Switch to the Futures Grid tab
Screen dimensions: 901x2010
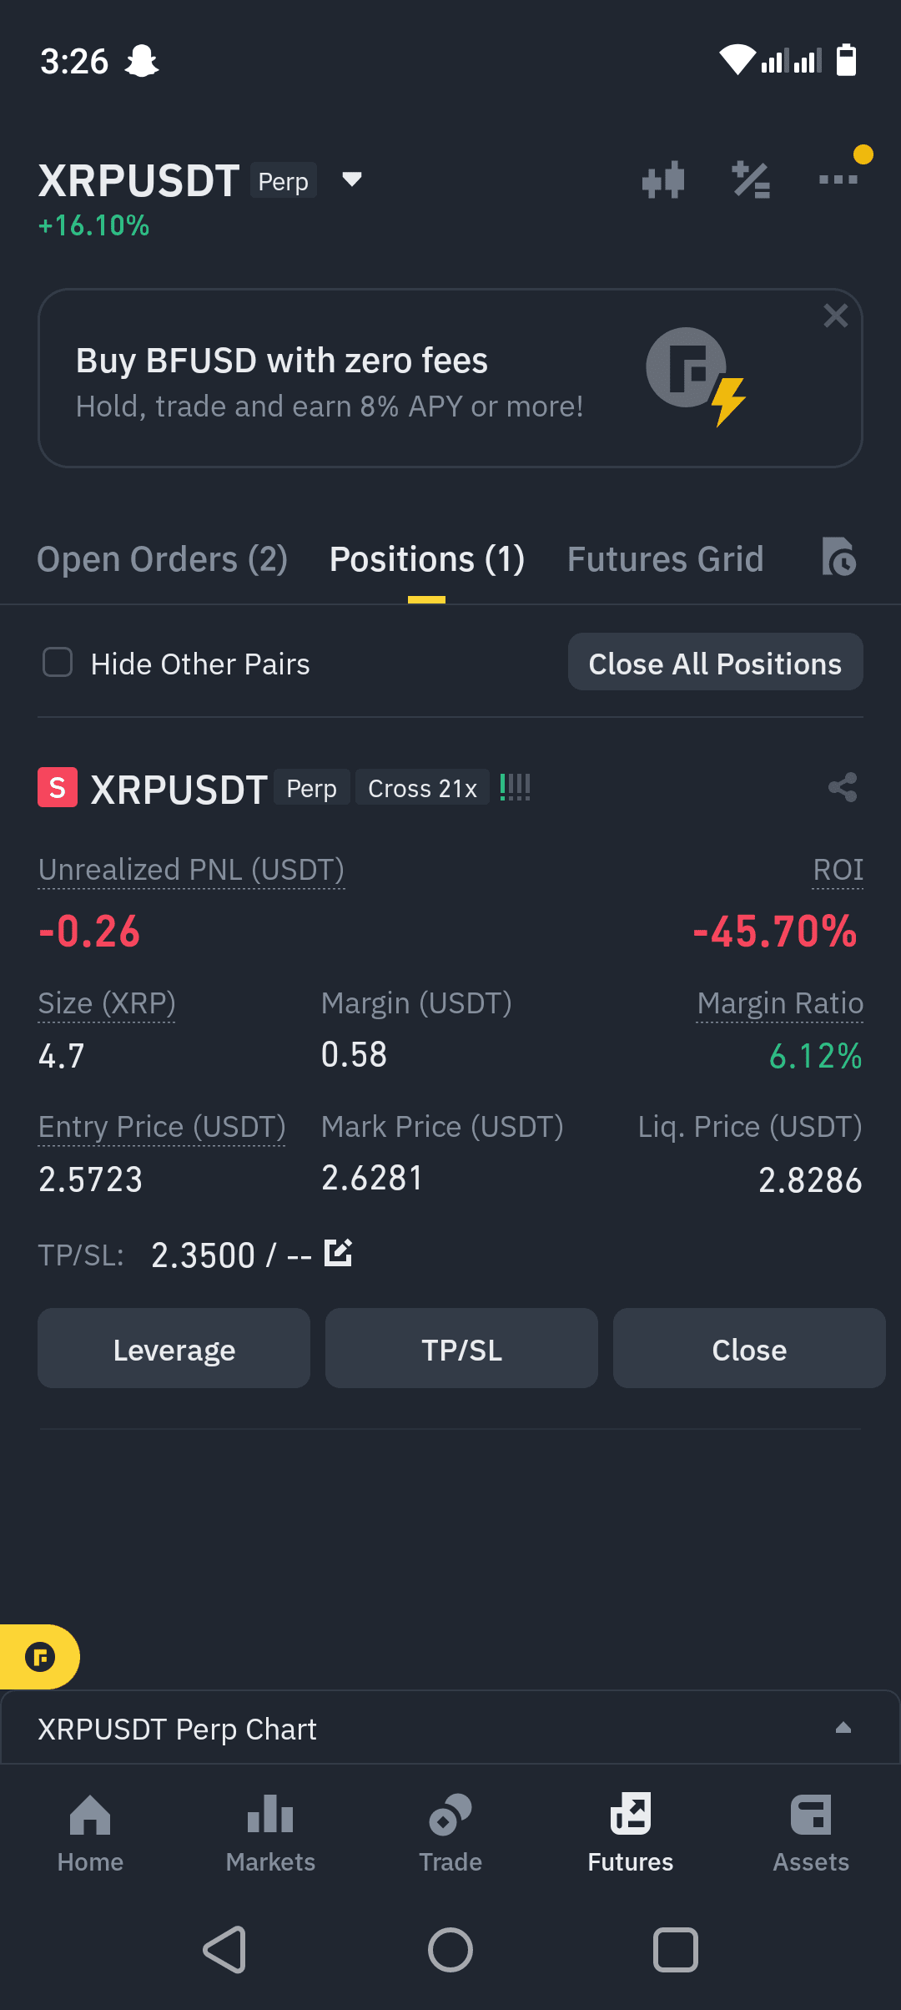pos(666,559)
